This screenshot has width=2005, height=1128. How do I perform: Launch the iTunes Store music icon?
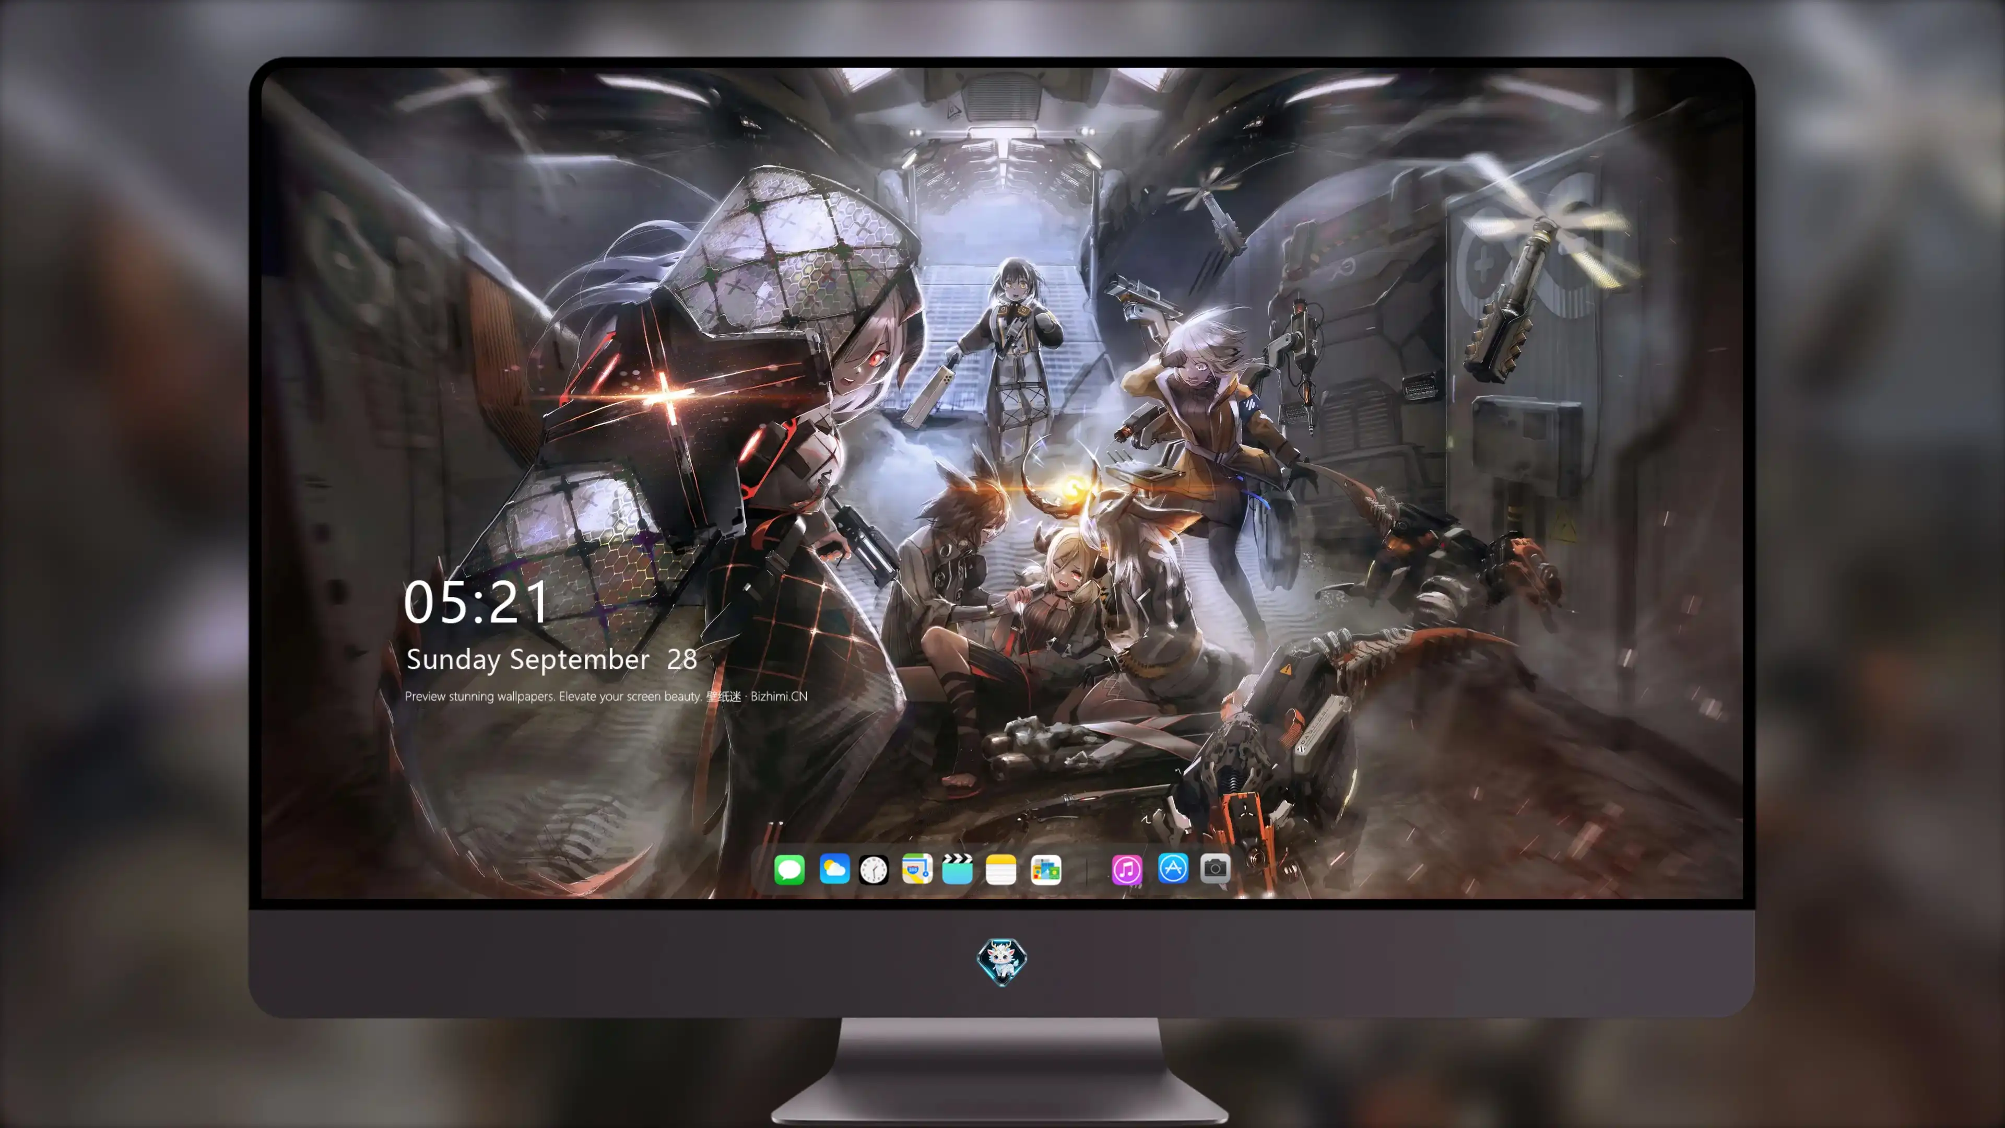tap(1127, 869)
